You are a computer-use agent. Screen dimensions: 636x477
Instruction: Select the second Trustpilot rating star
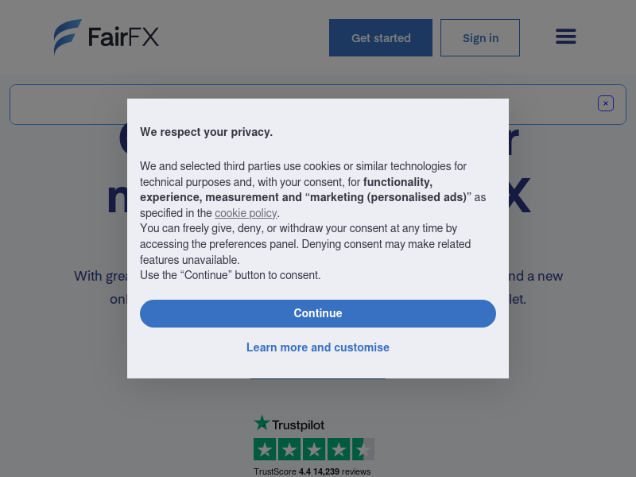tap(289, 449)
